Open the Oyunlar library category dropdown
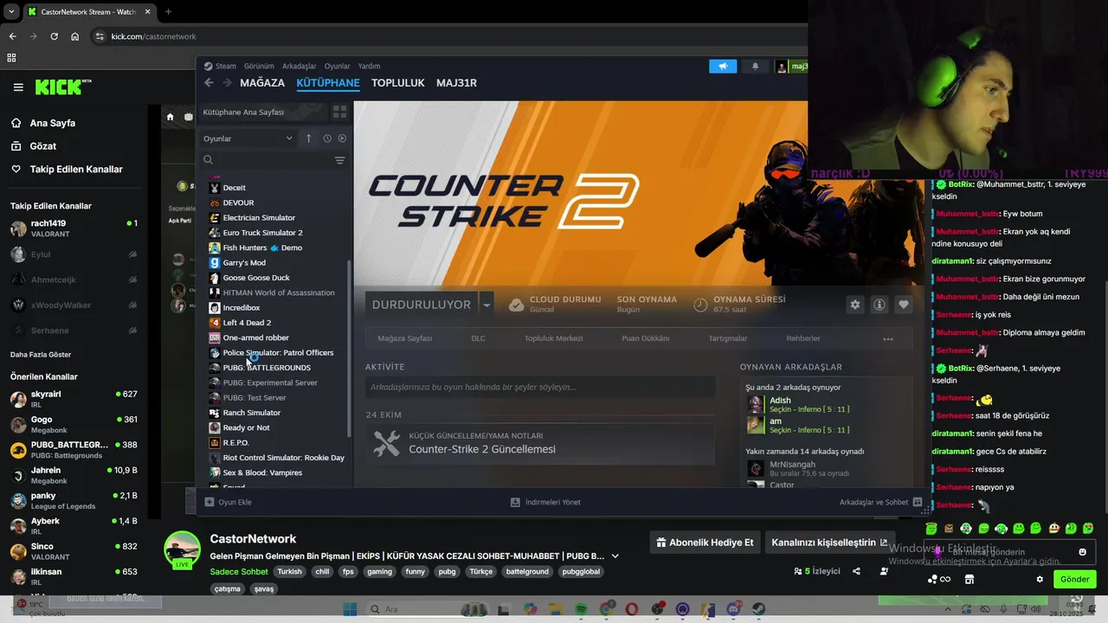This screenshot has height=623, width=1108. [x=248, y=138]
